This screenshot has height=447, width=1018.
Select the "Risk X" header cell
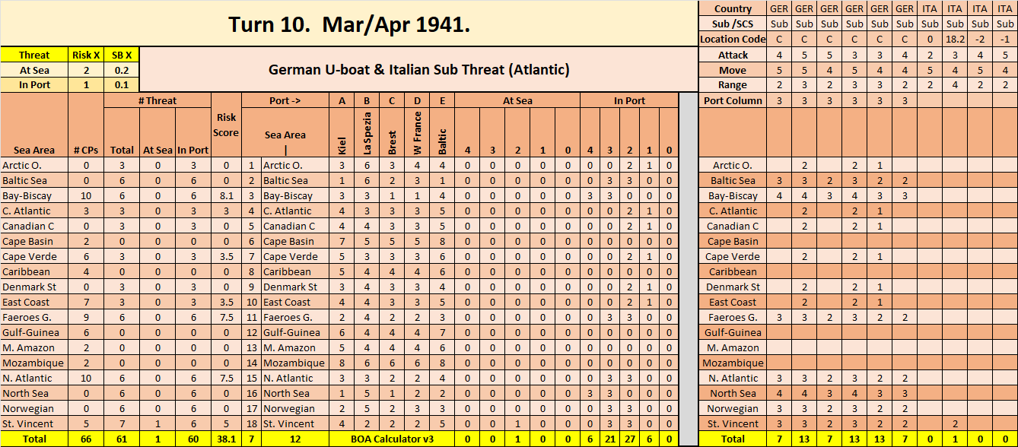[x=86, y=55]
